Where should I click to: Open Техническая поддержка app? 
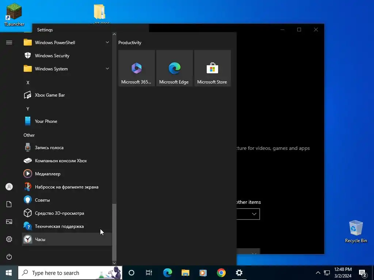[x=67, y=226]
